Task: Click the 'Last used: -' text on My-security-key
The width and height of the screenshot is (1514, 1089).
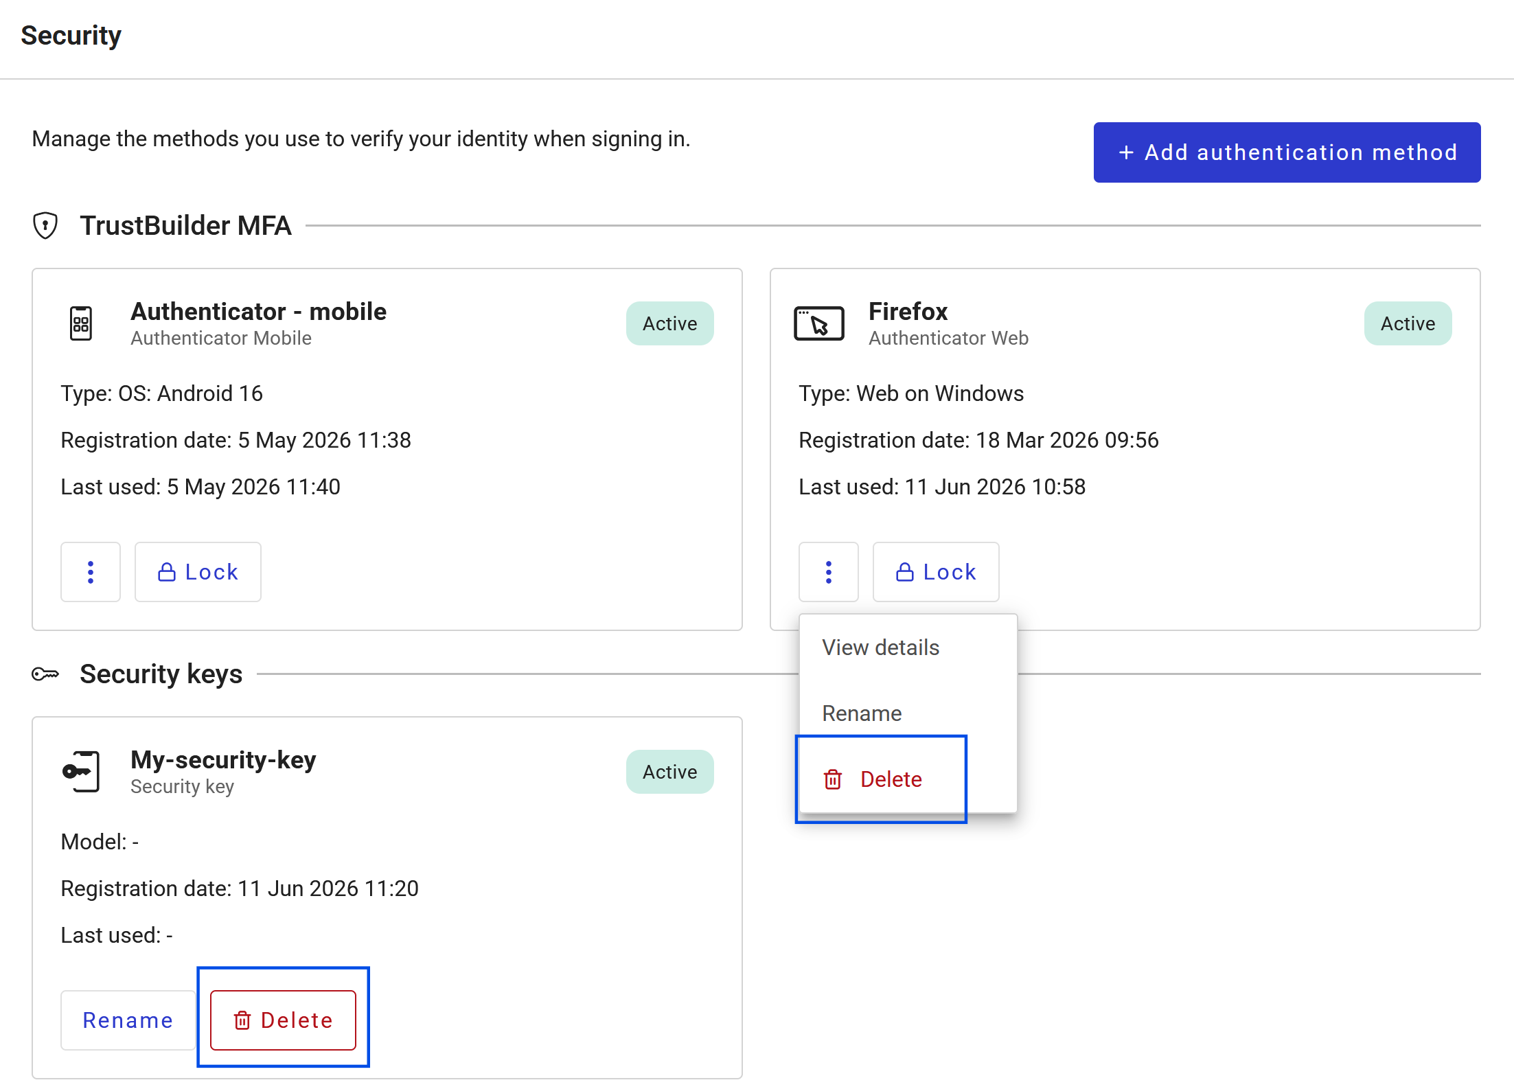Action: point(117,935)
